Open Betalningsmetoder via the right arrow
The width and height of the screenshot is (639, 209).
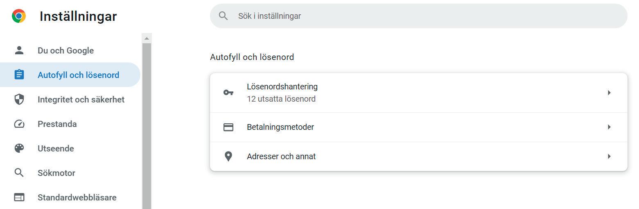pyautogui.click(x=609, y=127)
